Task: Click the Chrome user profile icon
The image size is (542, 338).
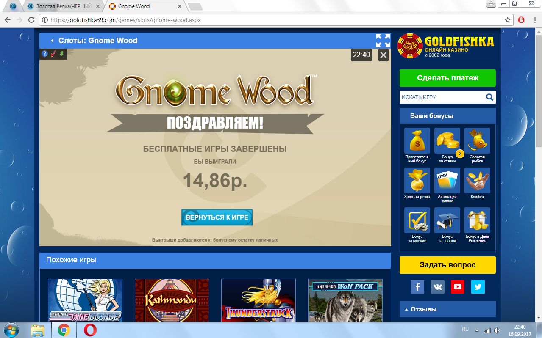Action: pos(492,3)
